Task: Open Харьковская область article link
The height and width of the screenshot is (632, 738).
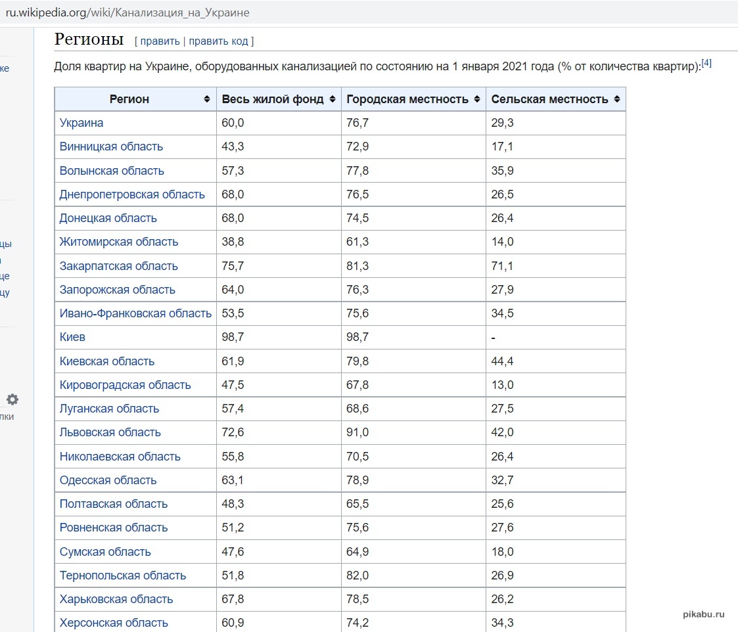Action: (116, 599)
